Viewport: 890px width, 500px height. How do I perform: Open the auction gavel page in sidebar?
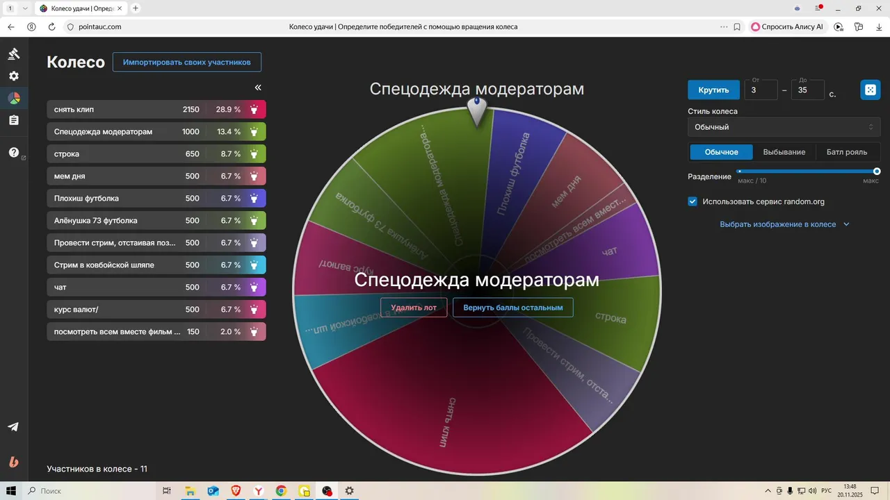point(13,54)
